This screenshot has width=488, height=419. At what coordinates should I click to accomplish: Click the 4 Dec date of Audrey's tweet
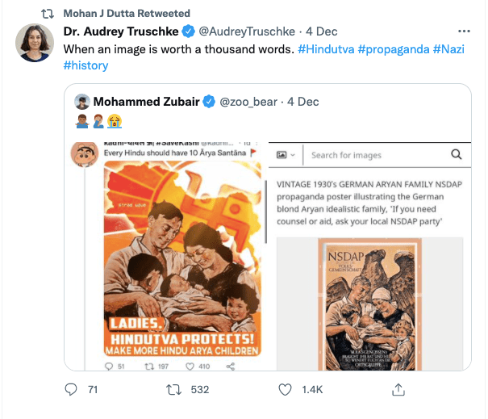pos(323,32)
